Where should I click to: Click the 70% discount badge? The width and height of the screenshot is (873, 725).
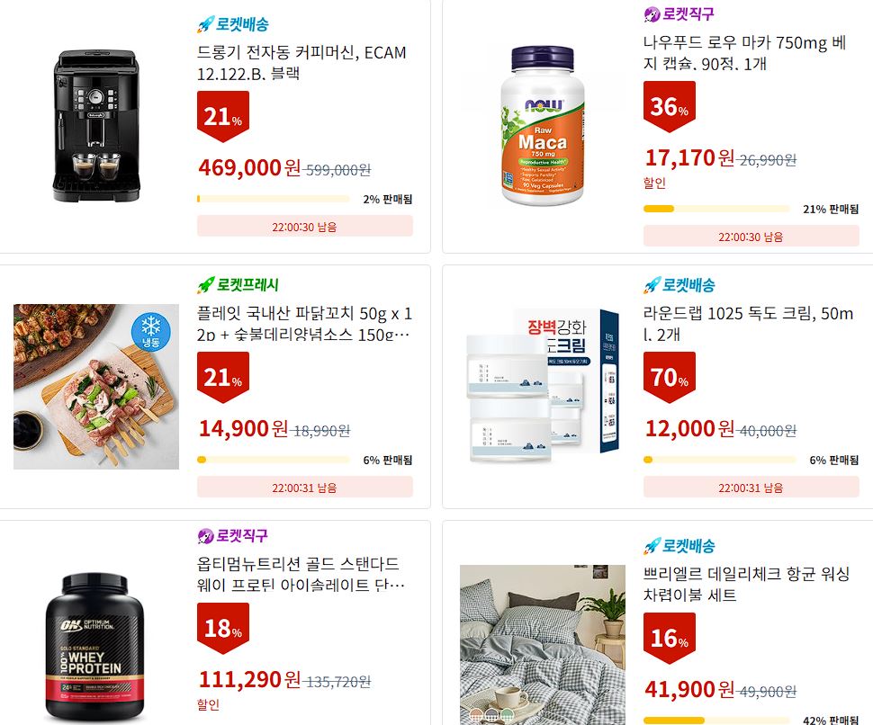coord(670,377)
